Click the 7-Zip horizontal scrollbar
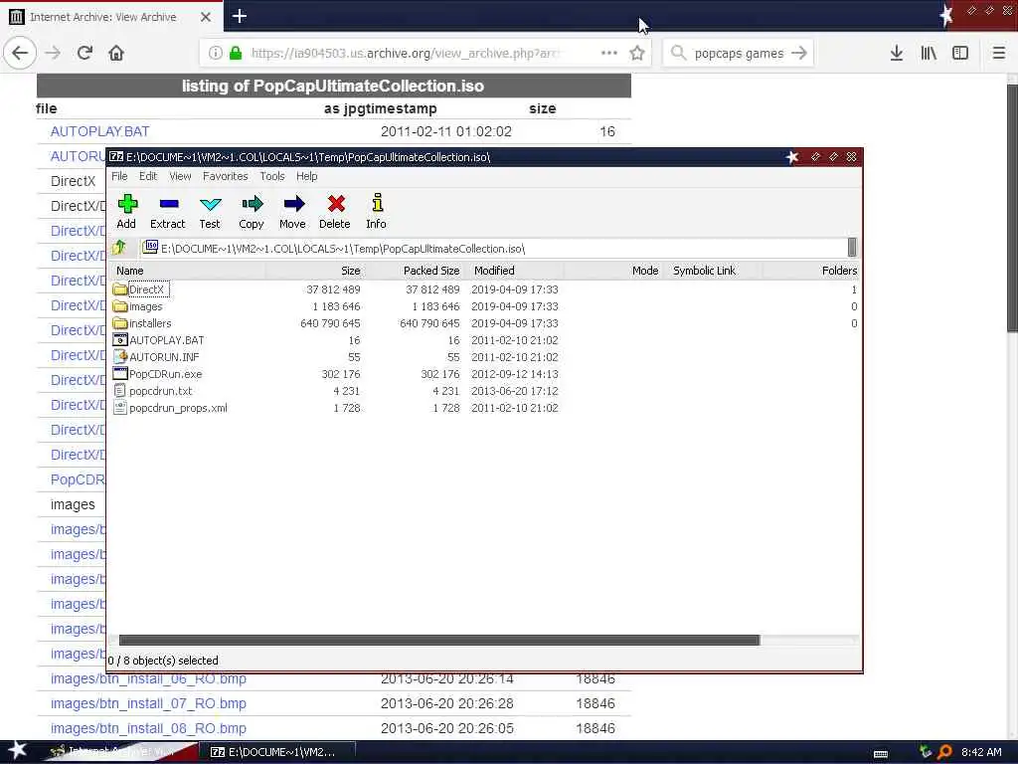 (438, 641)
